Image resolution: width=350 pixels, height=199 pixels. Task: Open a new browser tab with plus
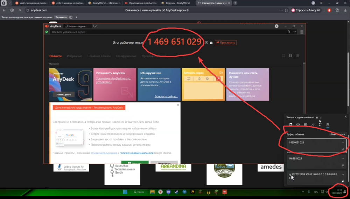(235, 3)
